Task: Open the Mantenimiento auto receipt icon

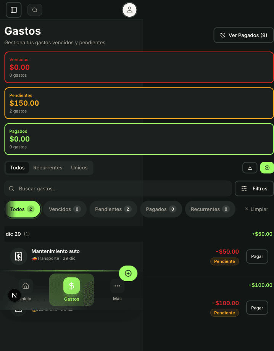Action: (18, 256)
